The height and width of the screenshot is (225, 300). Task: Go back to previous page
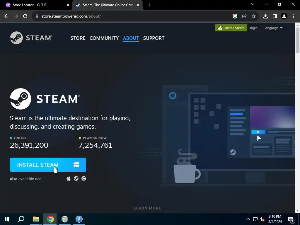click(6, 16)
